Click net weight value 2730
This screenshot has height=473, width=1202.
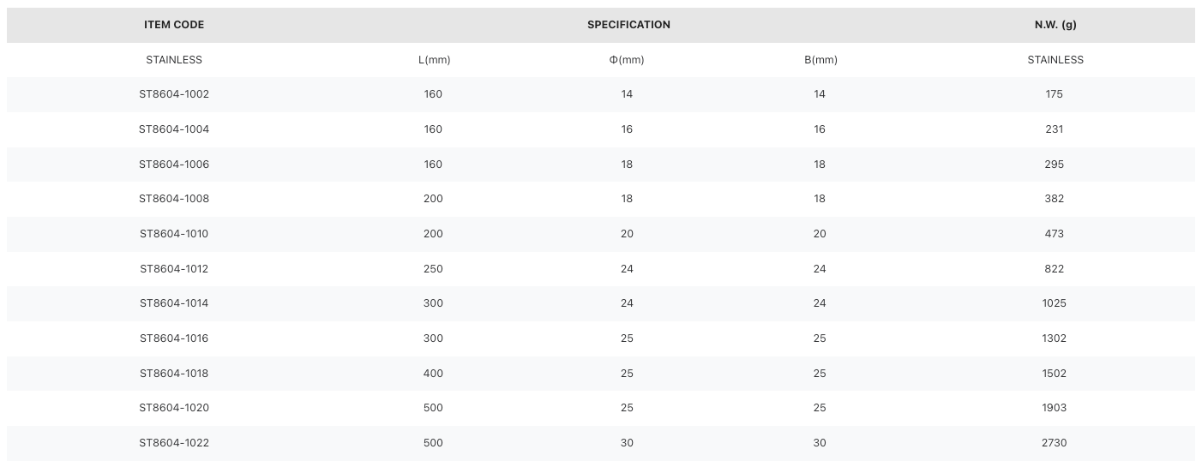pyautogui.click(x=1055, y=443)
